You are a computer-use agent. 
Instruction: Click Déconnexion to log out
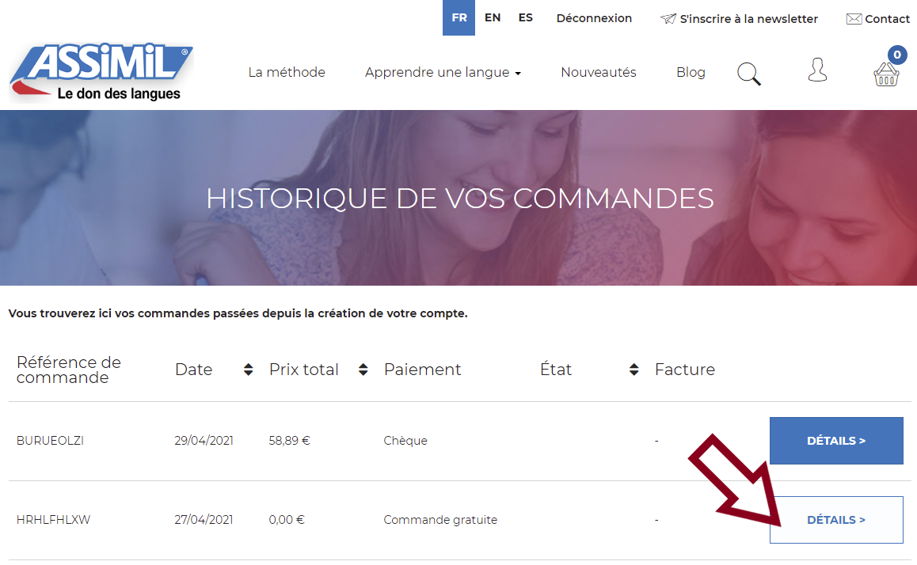click(594, 17)
